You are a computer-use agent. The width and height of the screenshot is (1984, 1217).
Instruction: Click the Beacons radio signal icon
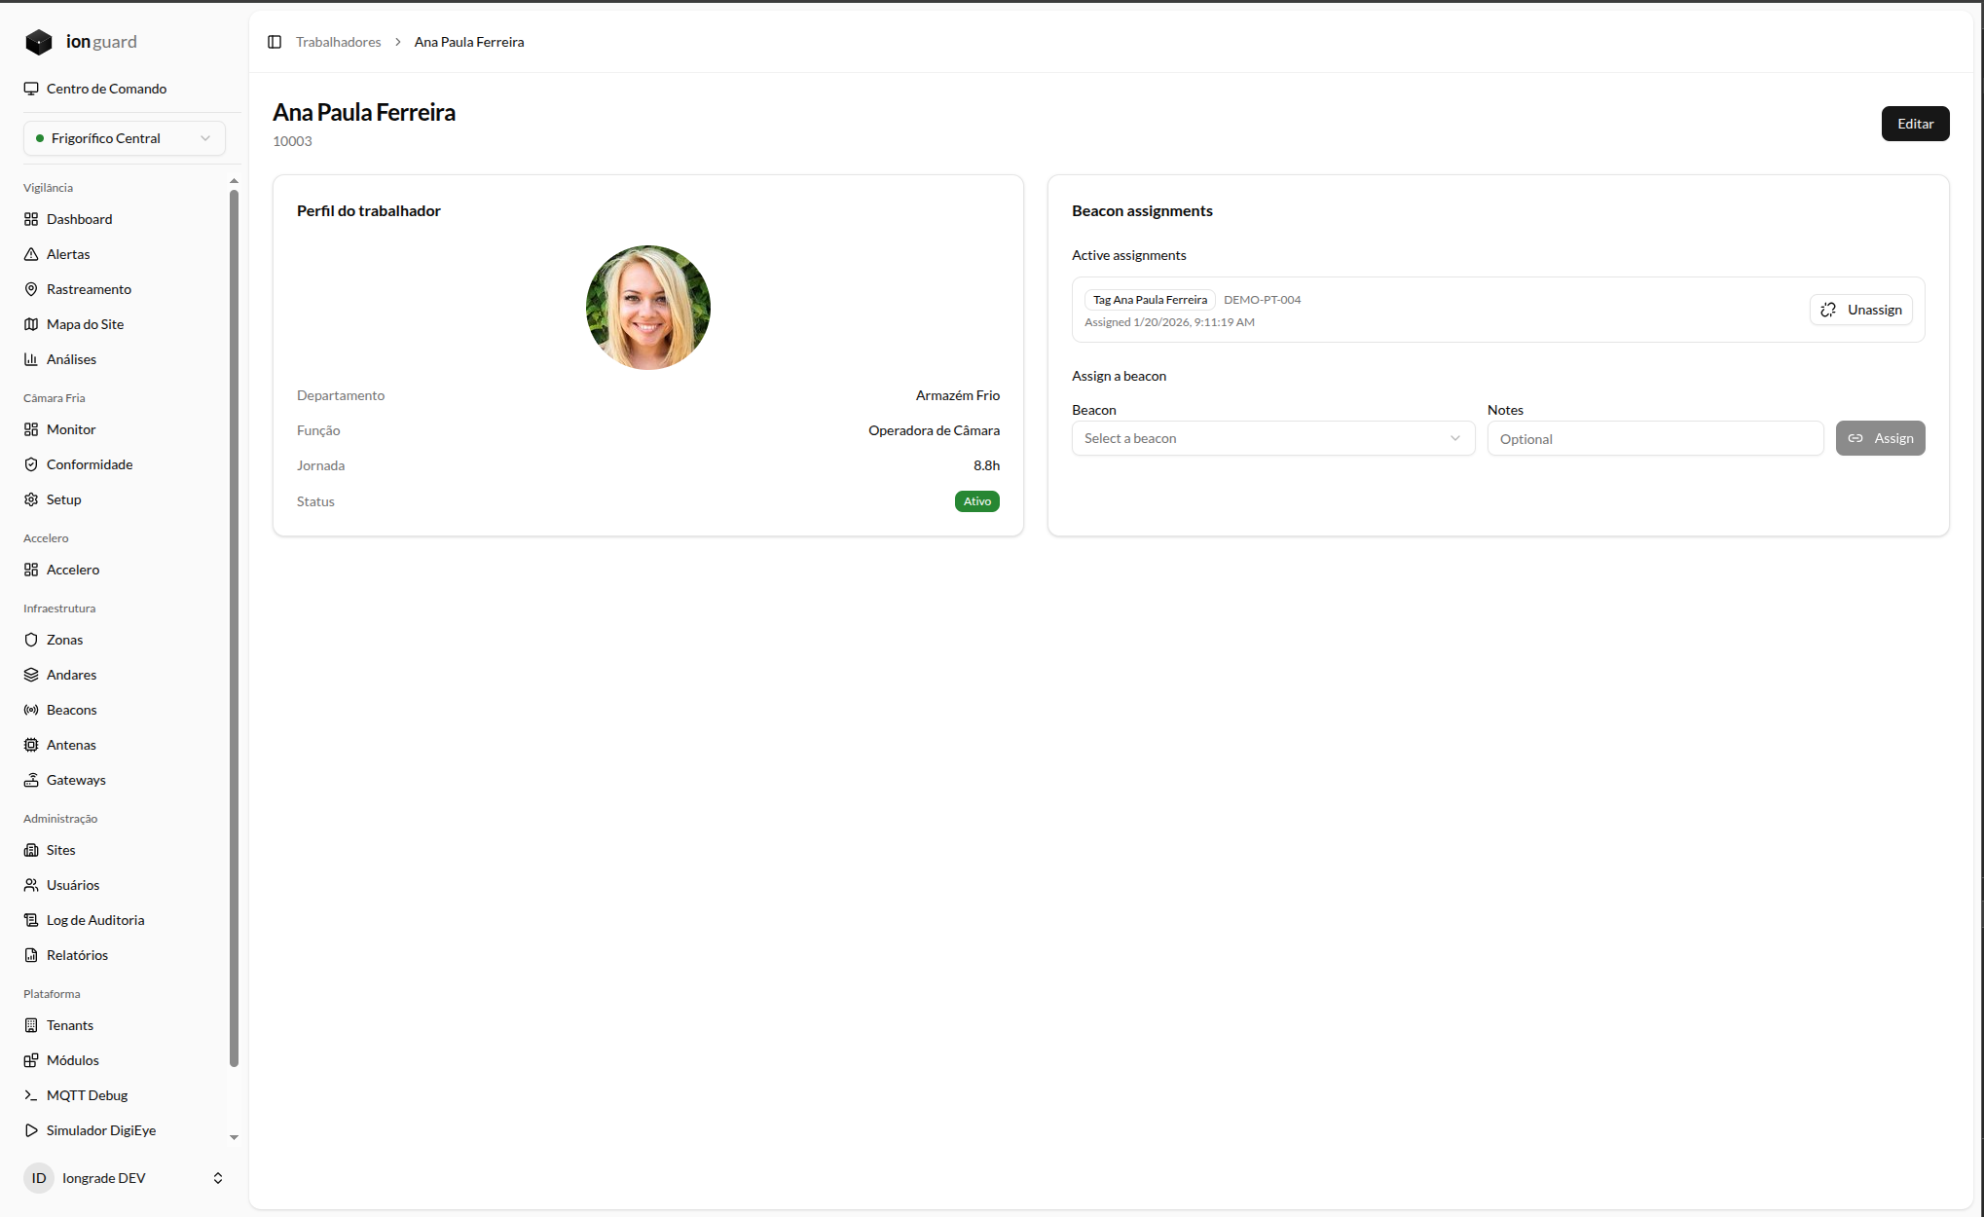(31, 710)
